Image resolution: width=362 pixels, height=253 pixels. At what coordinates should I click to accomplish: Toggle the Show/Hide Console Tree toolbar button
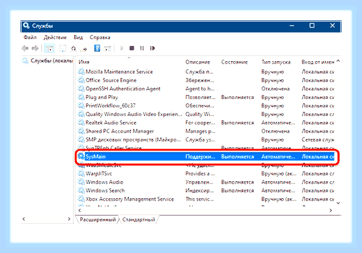[x=49, y=48]
